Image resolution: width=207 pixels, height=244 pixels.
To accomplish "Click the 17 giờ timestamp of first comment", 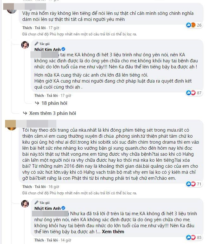I will [54, 28].
